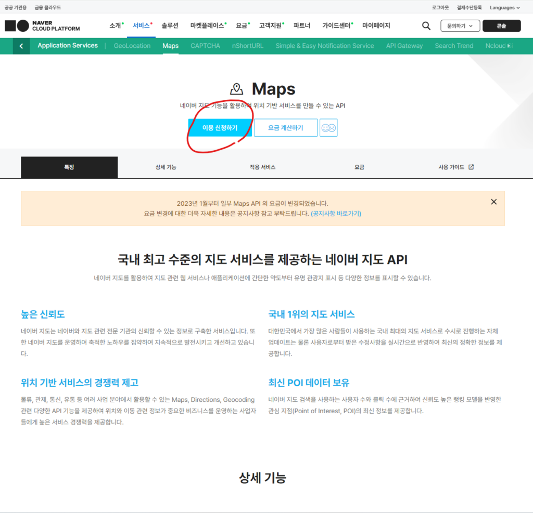The image size is (533, 513).
Task: Click the 높은 신뢰도 heading
Action: [43, 314]
